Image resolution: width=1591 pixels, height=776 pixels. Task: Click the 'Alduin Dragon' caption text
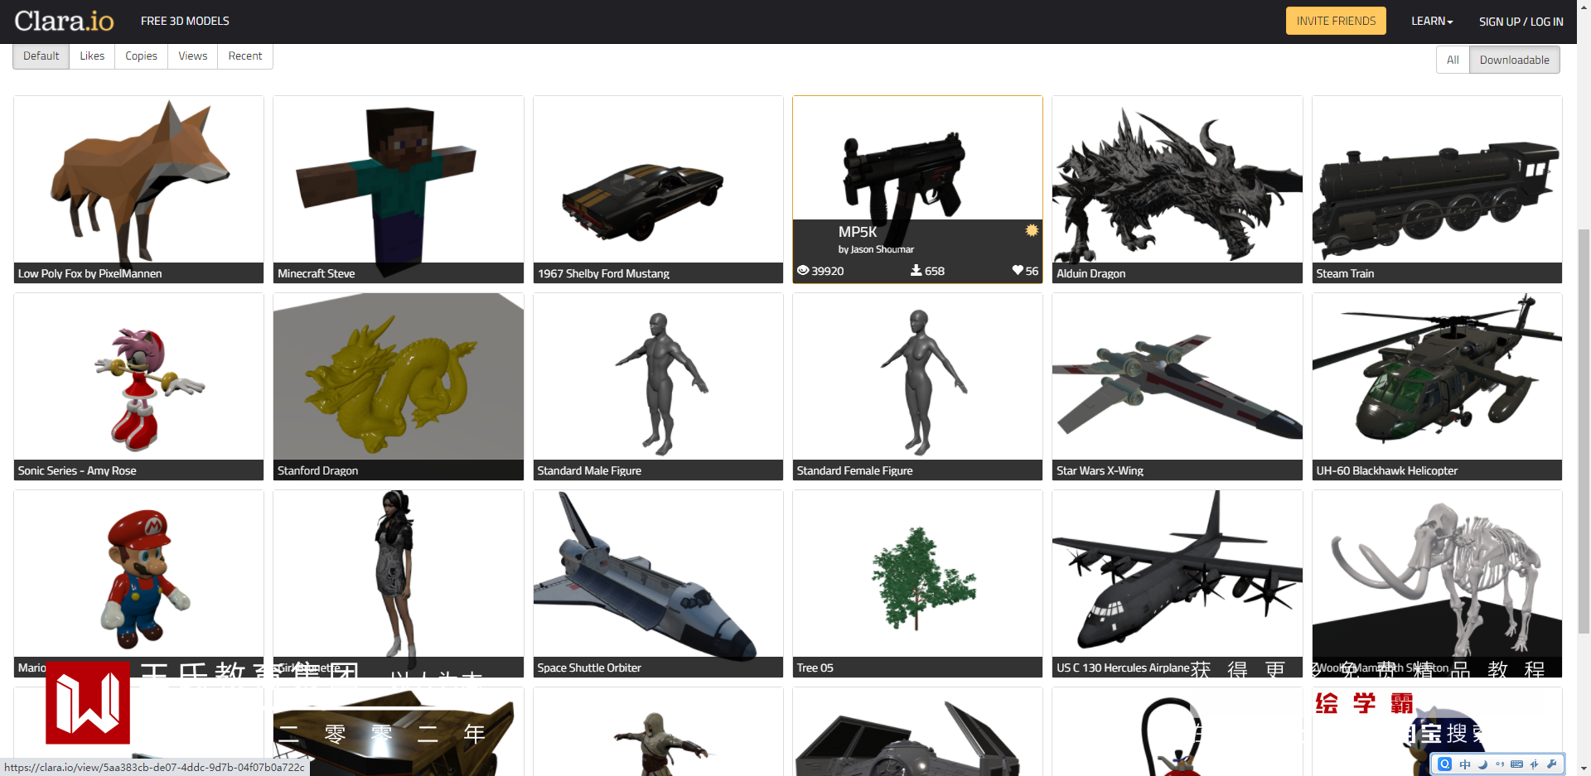[x=1090, y=273]
